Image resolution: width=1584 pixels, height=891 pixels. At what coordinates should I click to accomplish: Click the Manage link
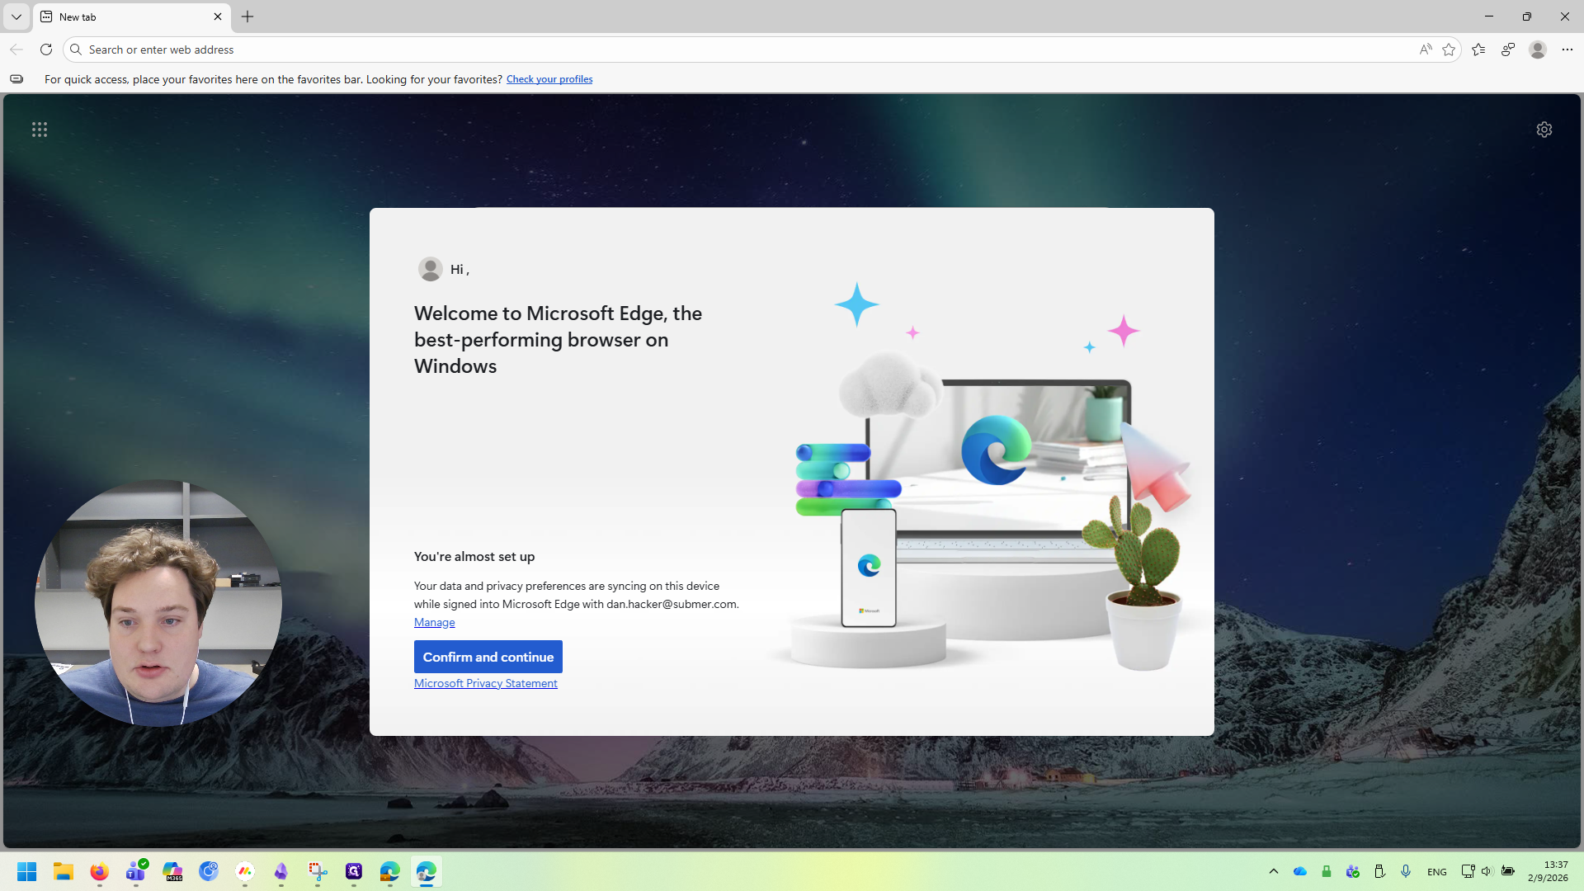434,622
